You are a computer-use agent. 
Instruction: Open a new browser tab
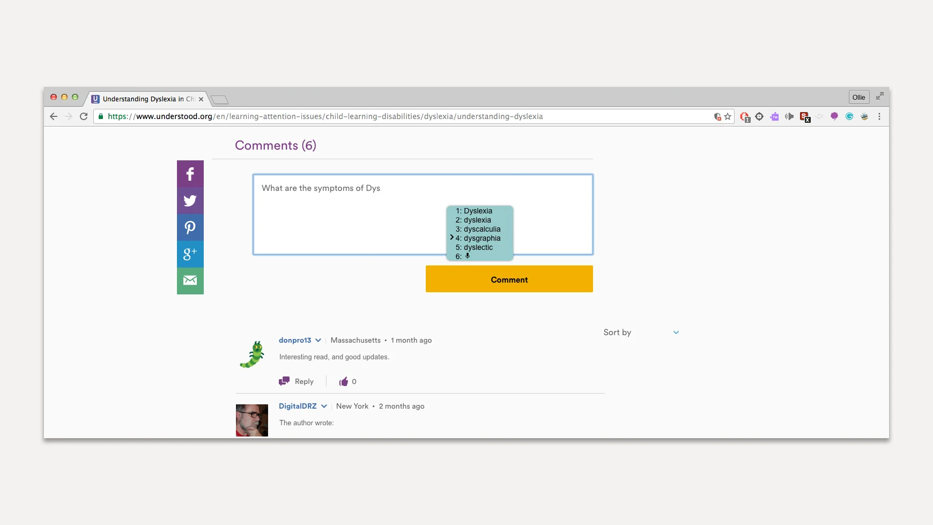click(220, 100)
